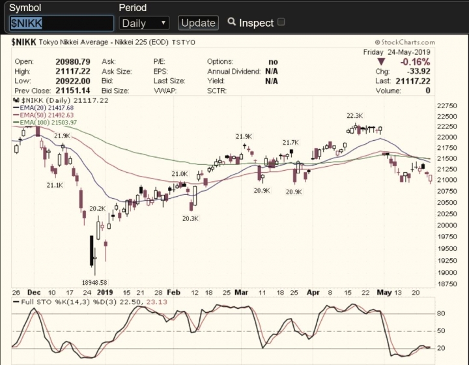
Task: Click the 18750 price axis label
Action: point(447,284)
